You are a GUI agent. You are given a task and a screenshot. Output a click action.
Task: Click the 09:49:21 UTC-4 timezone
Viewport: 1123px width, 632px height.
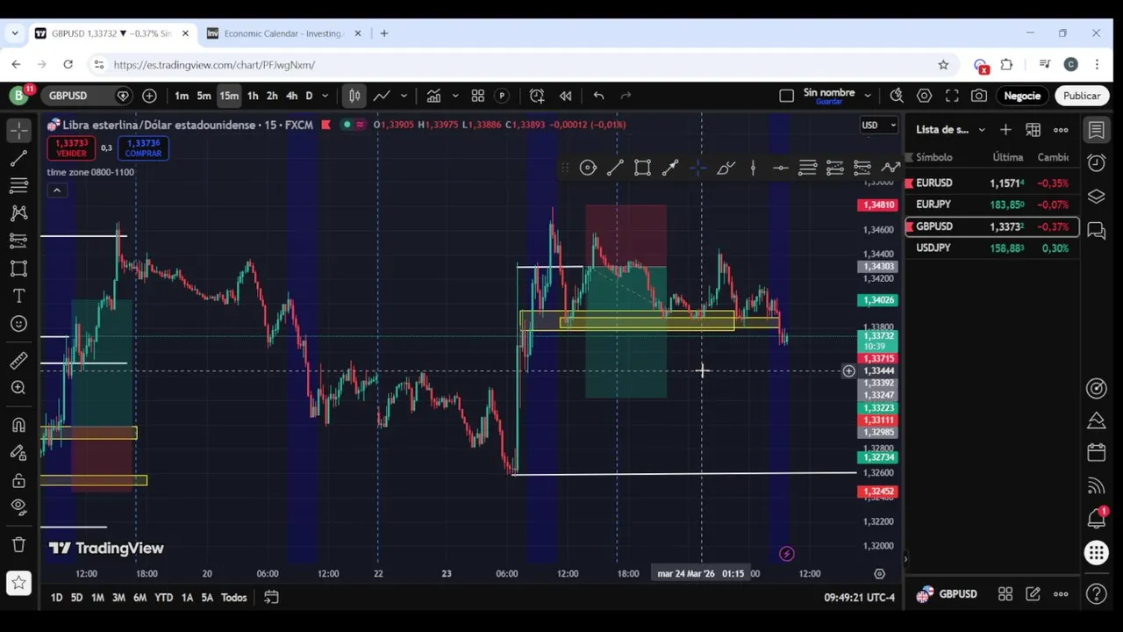(x=859, y=598)
